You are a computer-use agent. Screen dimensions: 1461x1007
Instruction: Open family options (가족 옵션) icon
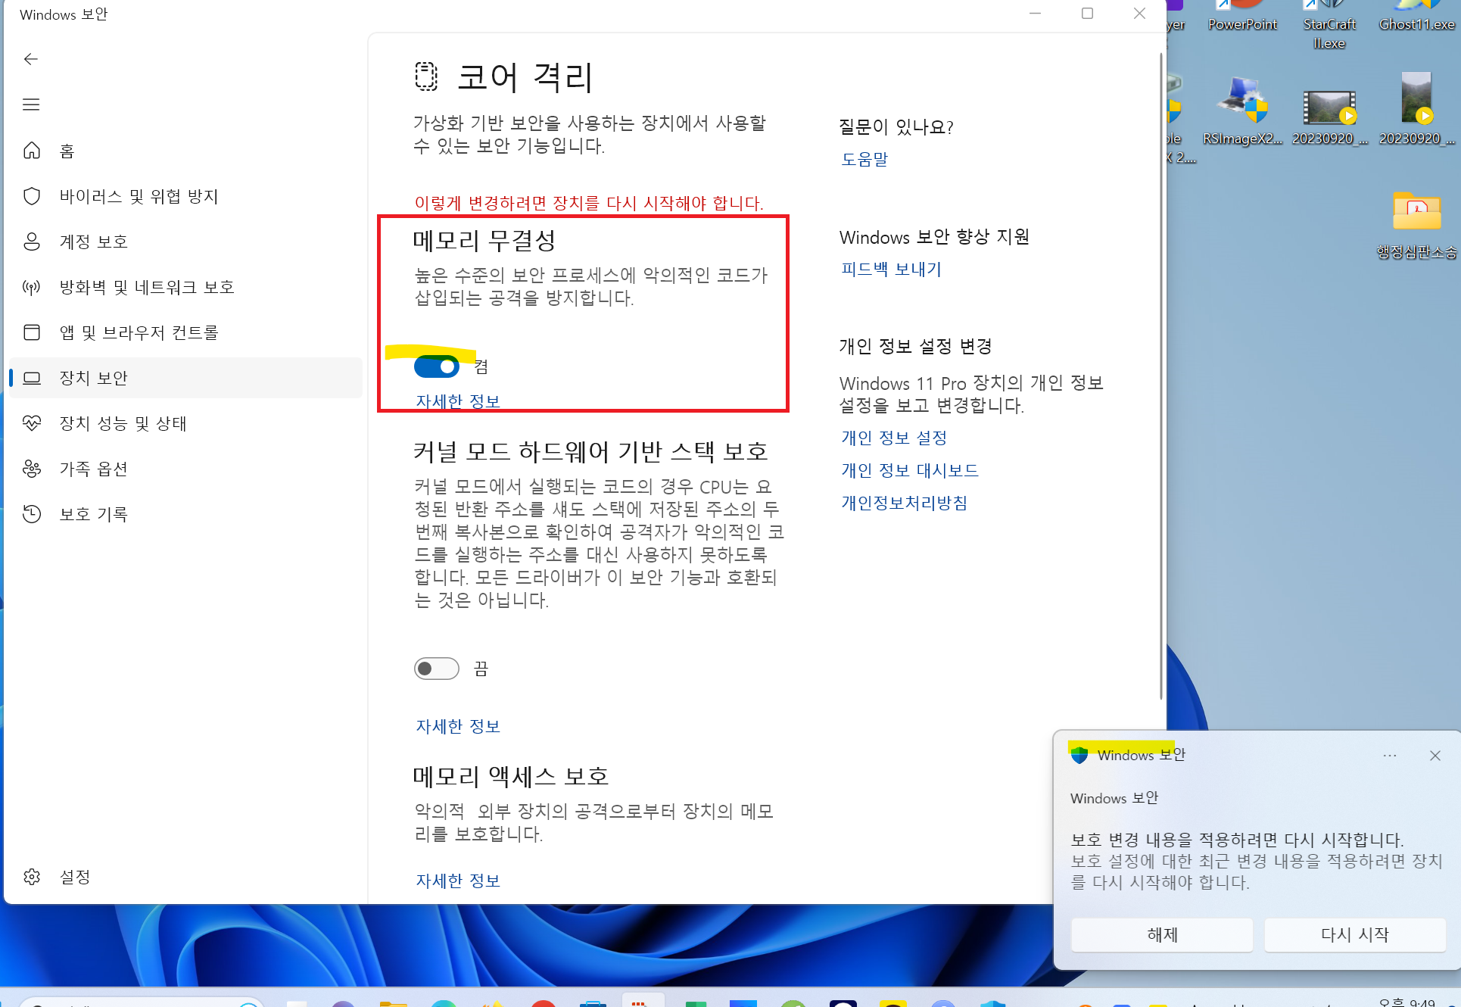point(32,469)
